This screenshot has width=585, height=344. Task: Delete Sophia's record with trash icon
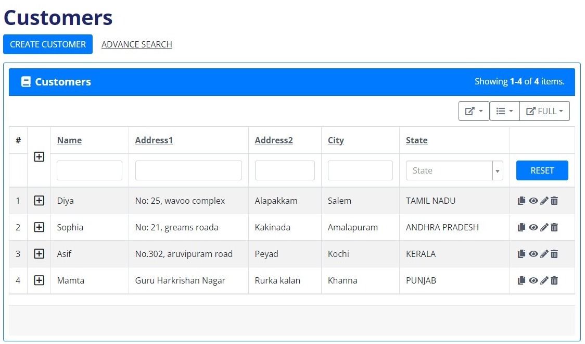pyautogui.click(x=555, y=227)
